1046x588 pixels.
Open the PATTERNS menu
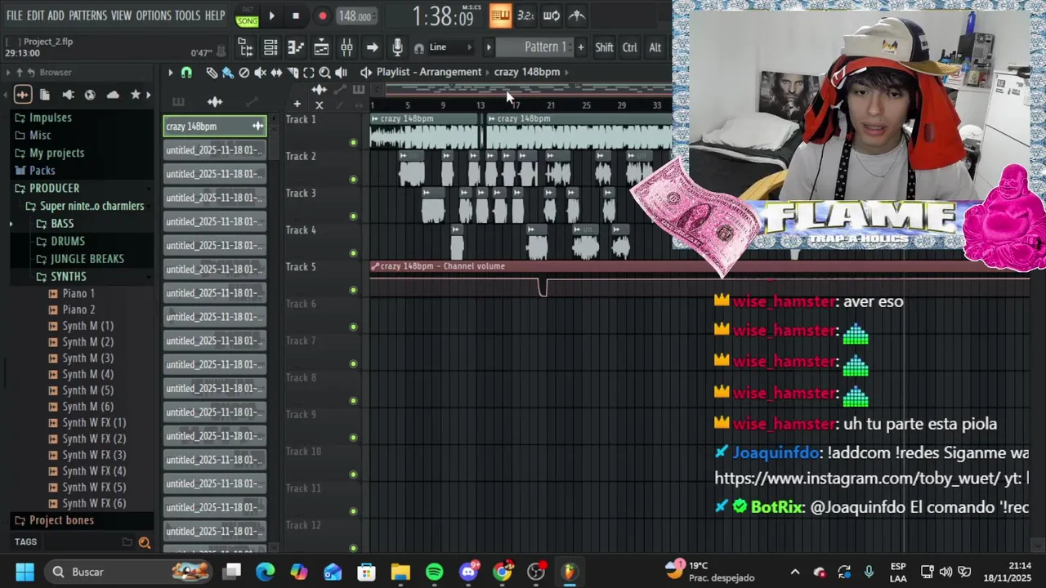[x=87, y=16]
